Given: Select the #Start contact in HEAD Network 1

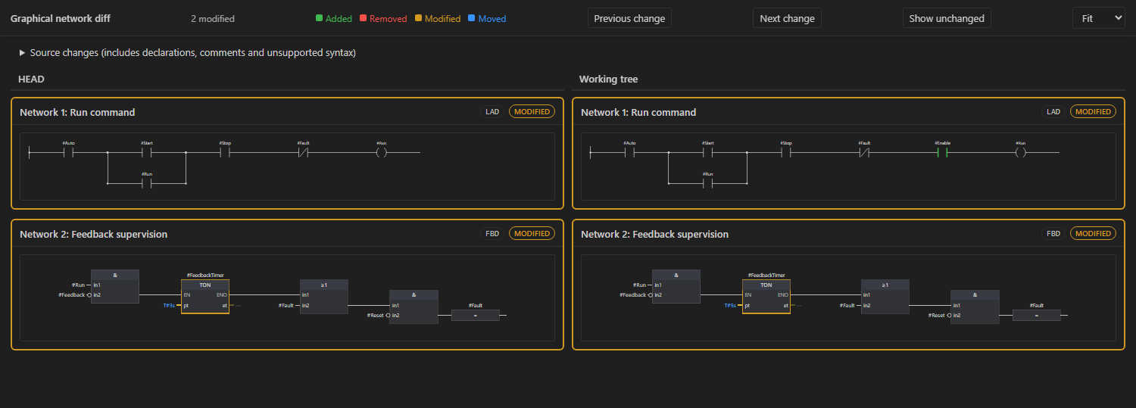Looking at the screenshot, I should pos(147,152).
